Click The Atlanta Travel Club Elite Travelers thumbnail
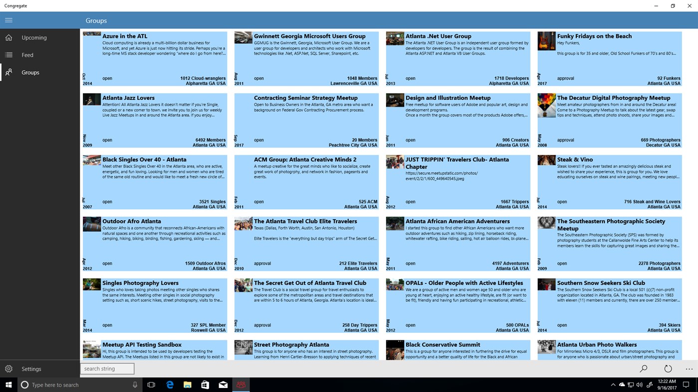 (243, 224)
